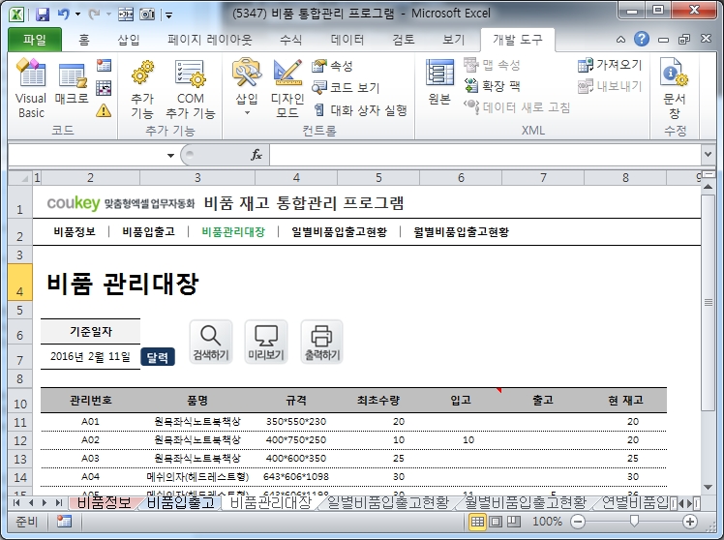Open 추가 기능 (Add-ins) gear icon
This screenshot has width=724, height=540.
(142, 88)
